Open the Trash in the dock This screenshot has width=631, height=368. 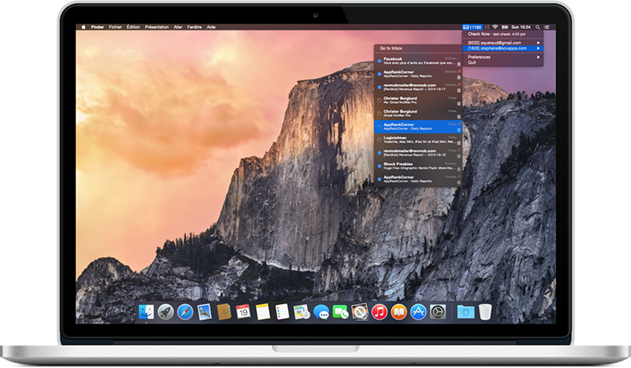tap(485, 312)
